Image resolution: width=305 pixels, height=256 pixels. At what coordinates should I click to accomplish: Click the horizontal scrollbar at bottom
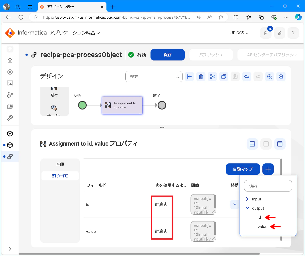pyautogui.click(x=139, y=254)
